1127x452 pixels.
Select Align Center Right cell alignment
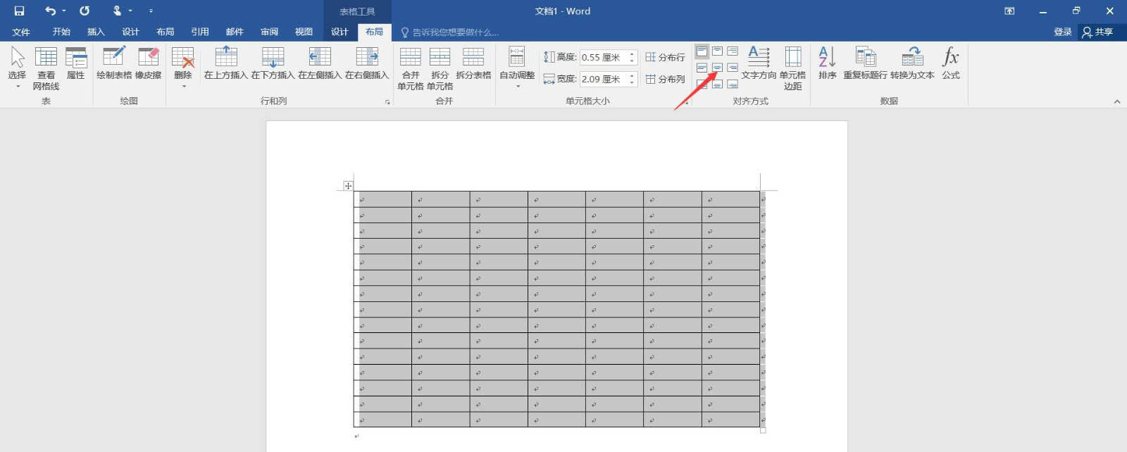(x=733, y=68)
